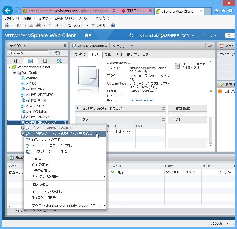Collapse the DataCenter1 tree node
The image size is (237, 229).
click(x=15, y=73)
